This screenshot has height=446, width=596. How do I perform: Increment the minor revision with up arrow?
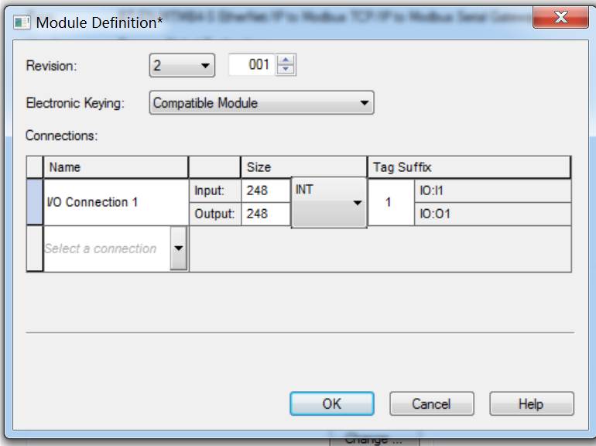286,60
